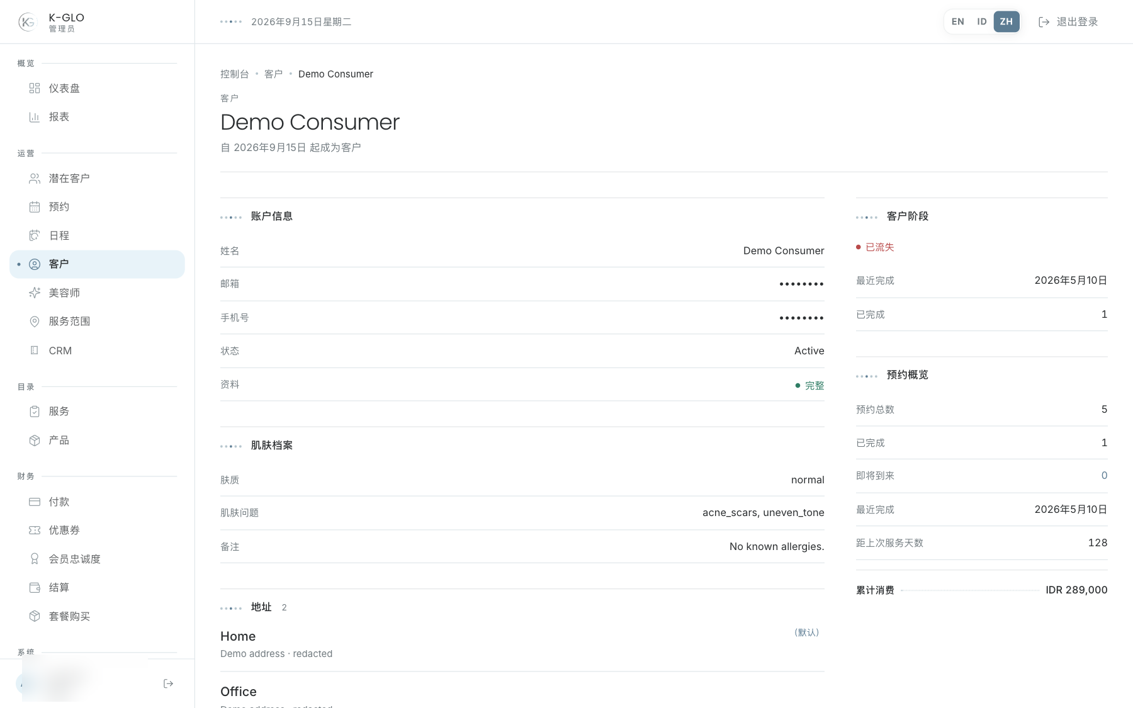Open the 优惠券 ticket icon
Screen dimensions: 1133x708
tap(35, 531)
